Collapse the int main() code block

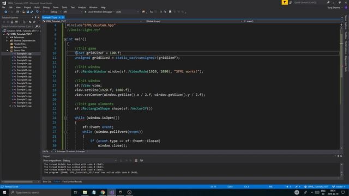click(x=65, y=39)
